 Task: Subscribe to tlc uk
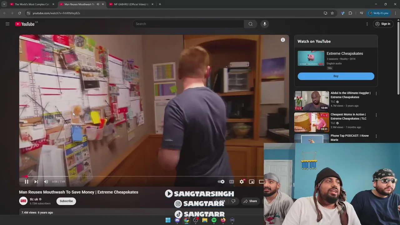(66, 201)
